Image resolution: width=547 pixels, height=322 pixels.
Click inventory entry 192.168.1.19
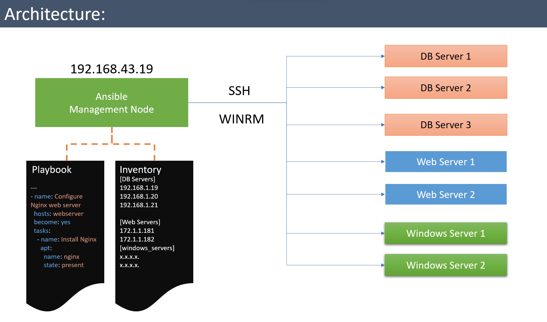tap(139, 188)
